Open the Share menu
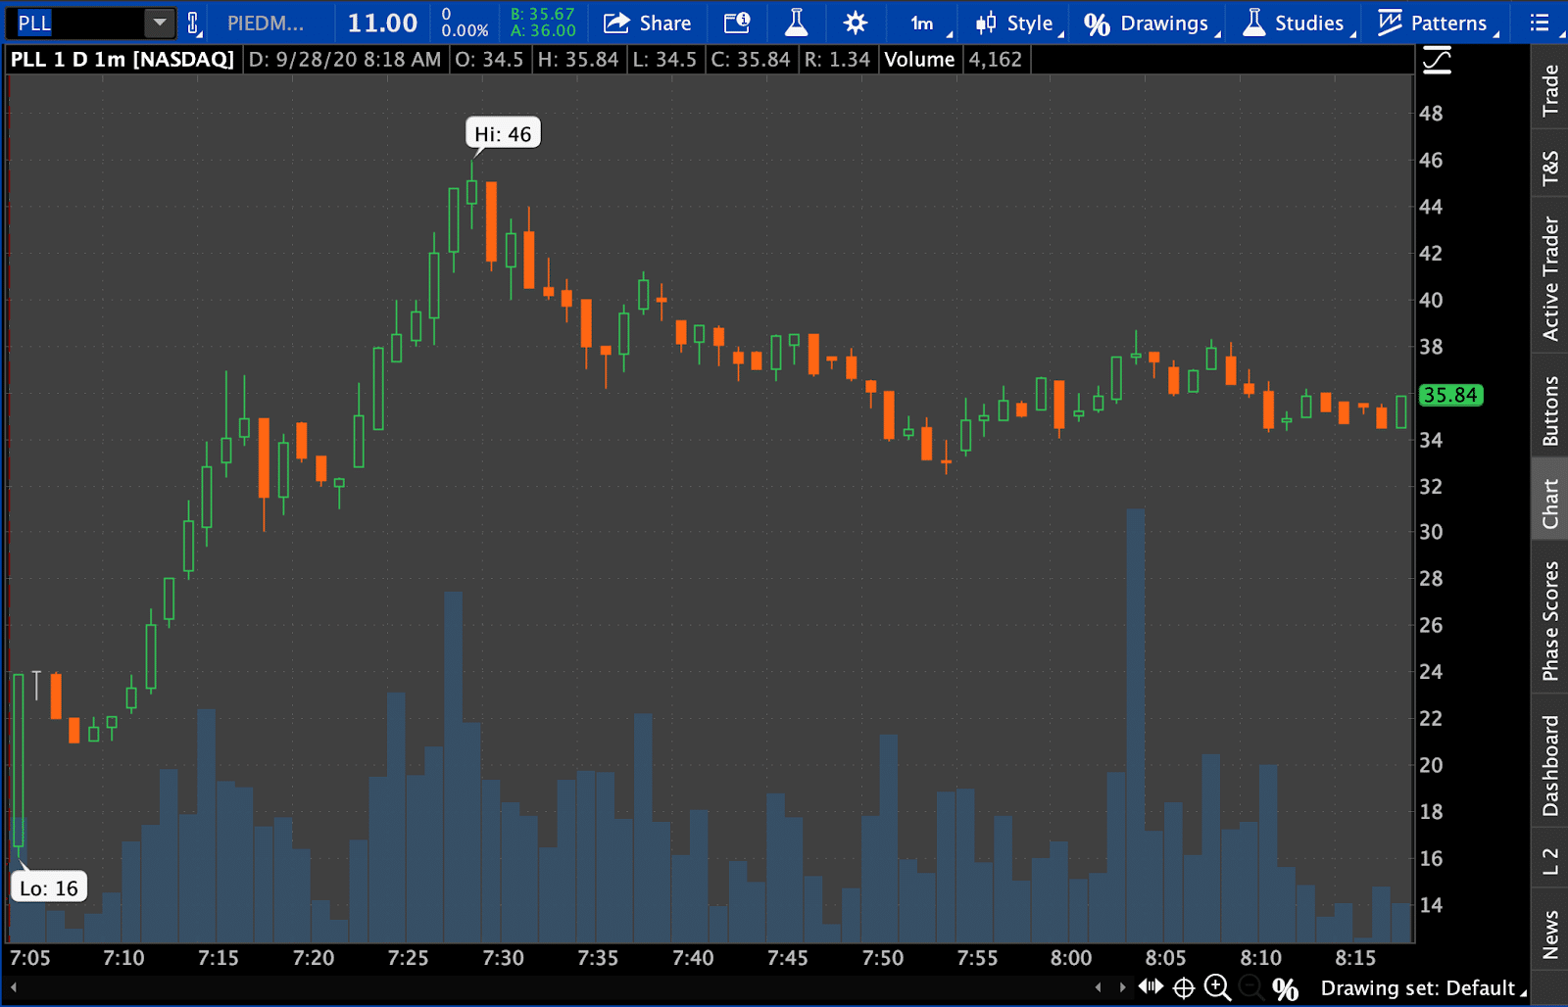The width and height of the screenshot is (1568, 1007). coord(647,23)
